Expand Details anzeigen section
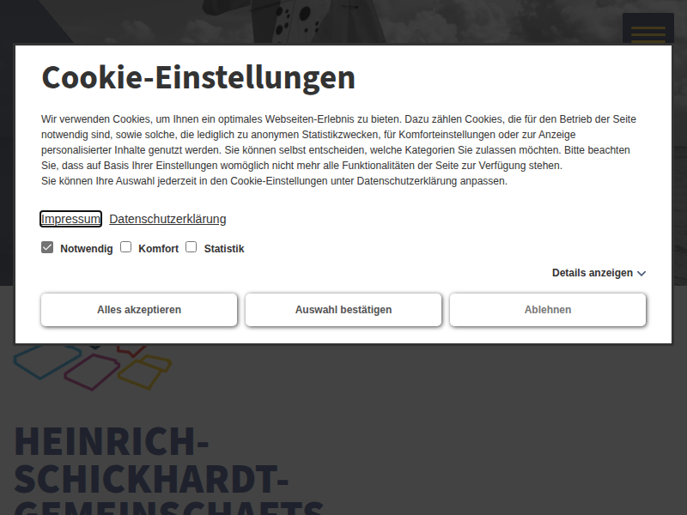The width and height of the screenshot is (687, 515). [x=592, y=273]
